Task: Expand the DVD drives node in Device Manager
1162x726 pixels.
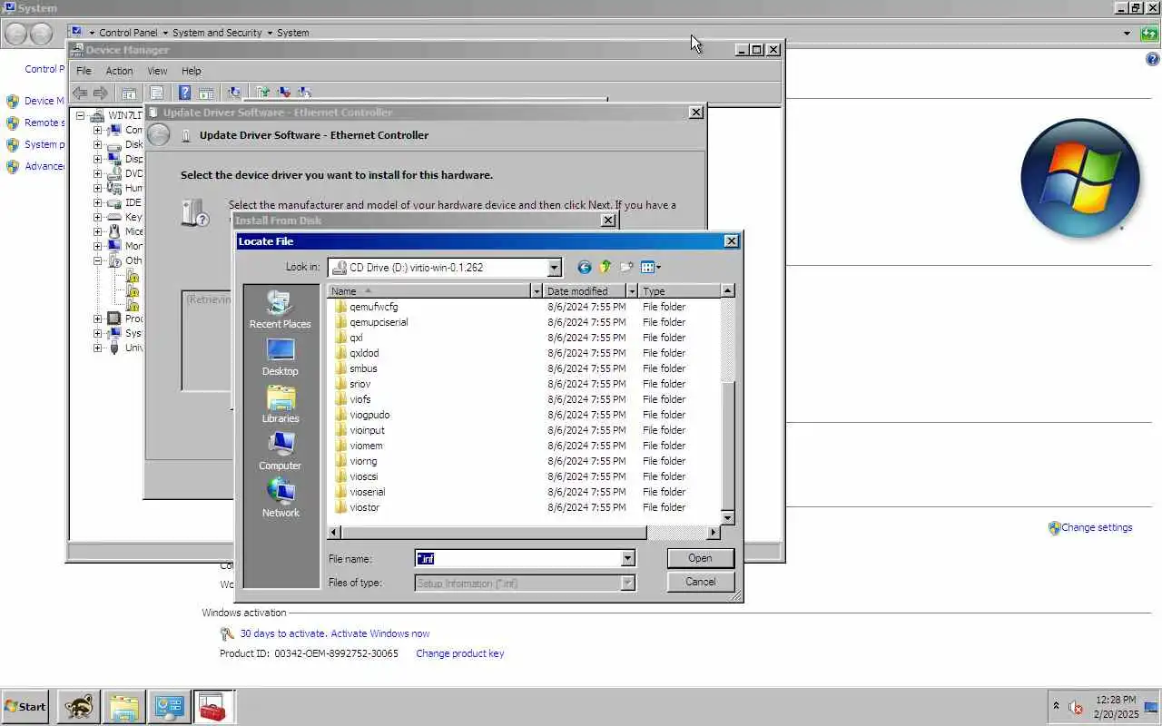Action: [97, 173]
